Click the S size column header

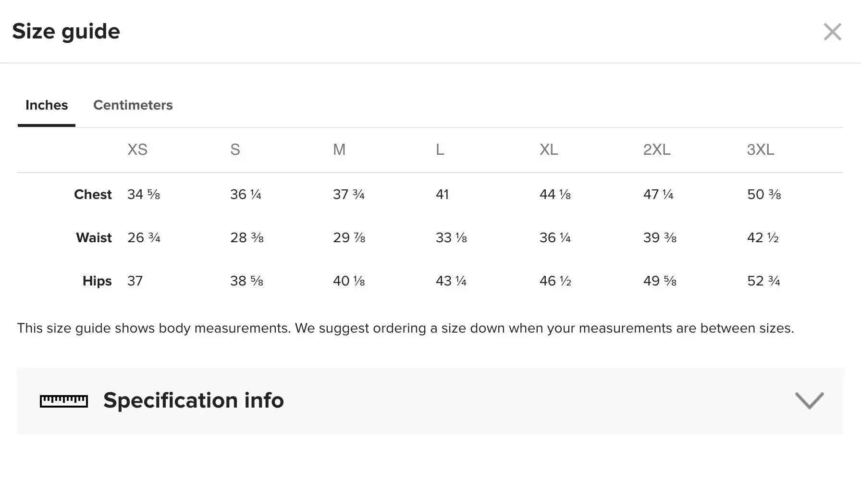tap(235, 150)
